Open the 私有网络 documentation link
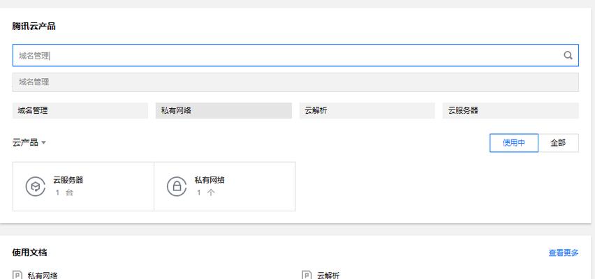 tap(43, 276)
